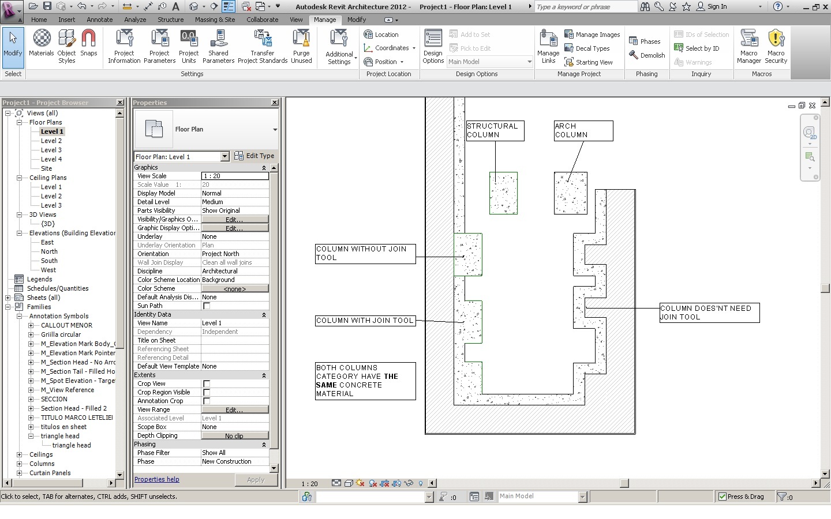
Task: Click the keyword search input field
Action: (x=585, y=7)
